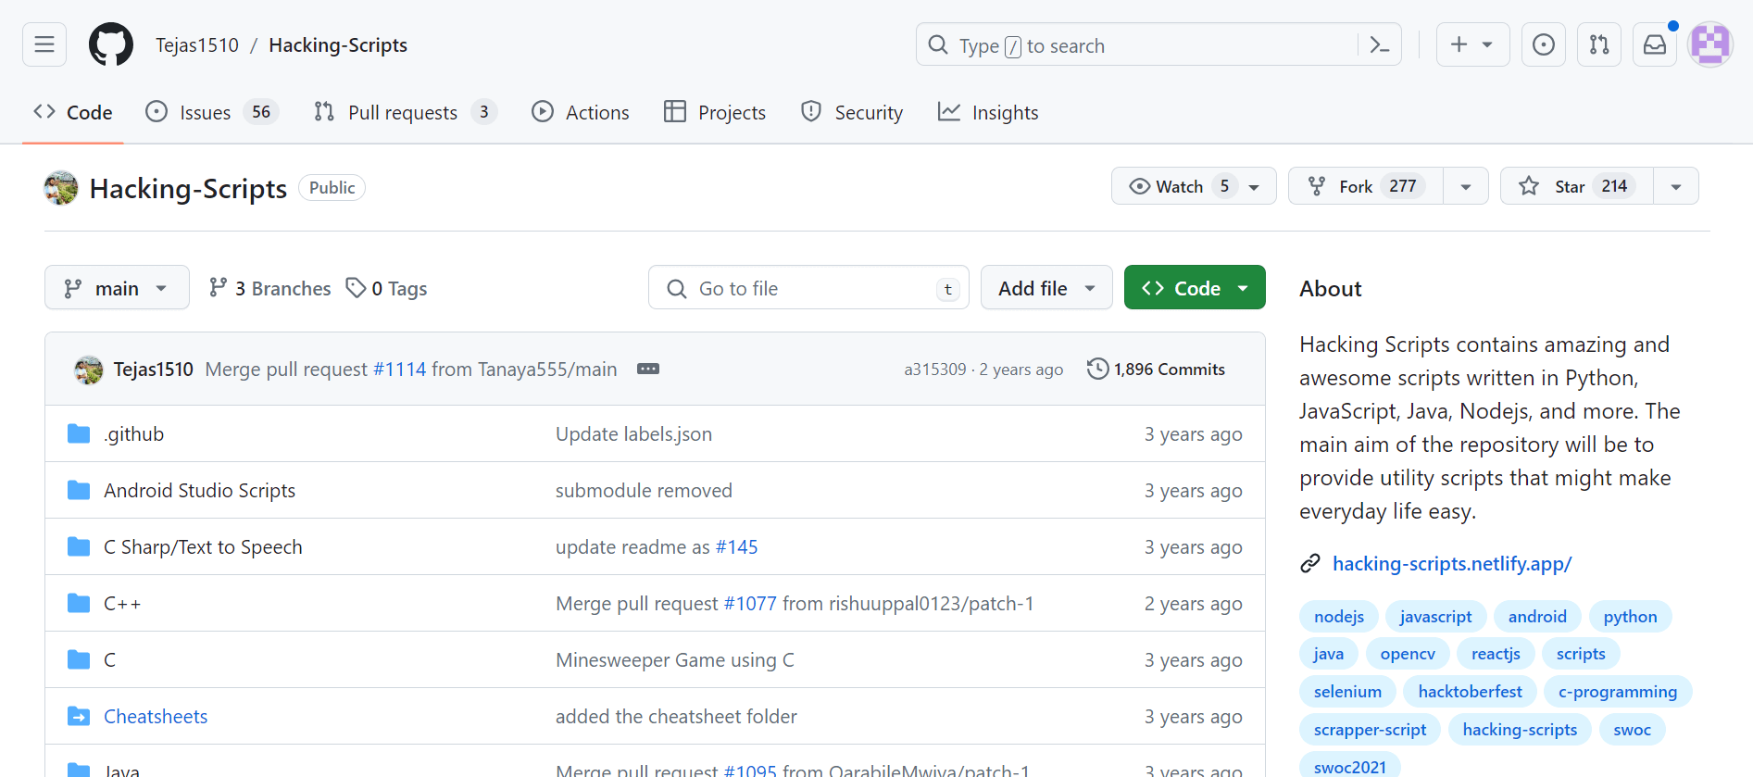Fork the Hacking-Scripts repository

click(x=1366, y=186)
